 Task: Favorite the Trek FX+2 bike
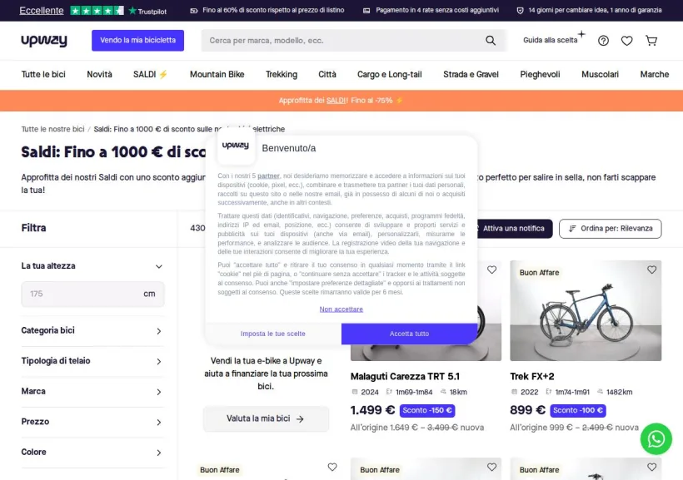coord(651,270)
